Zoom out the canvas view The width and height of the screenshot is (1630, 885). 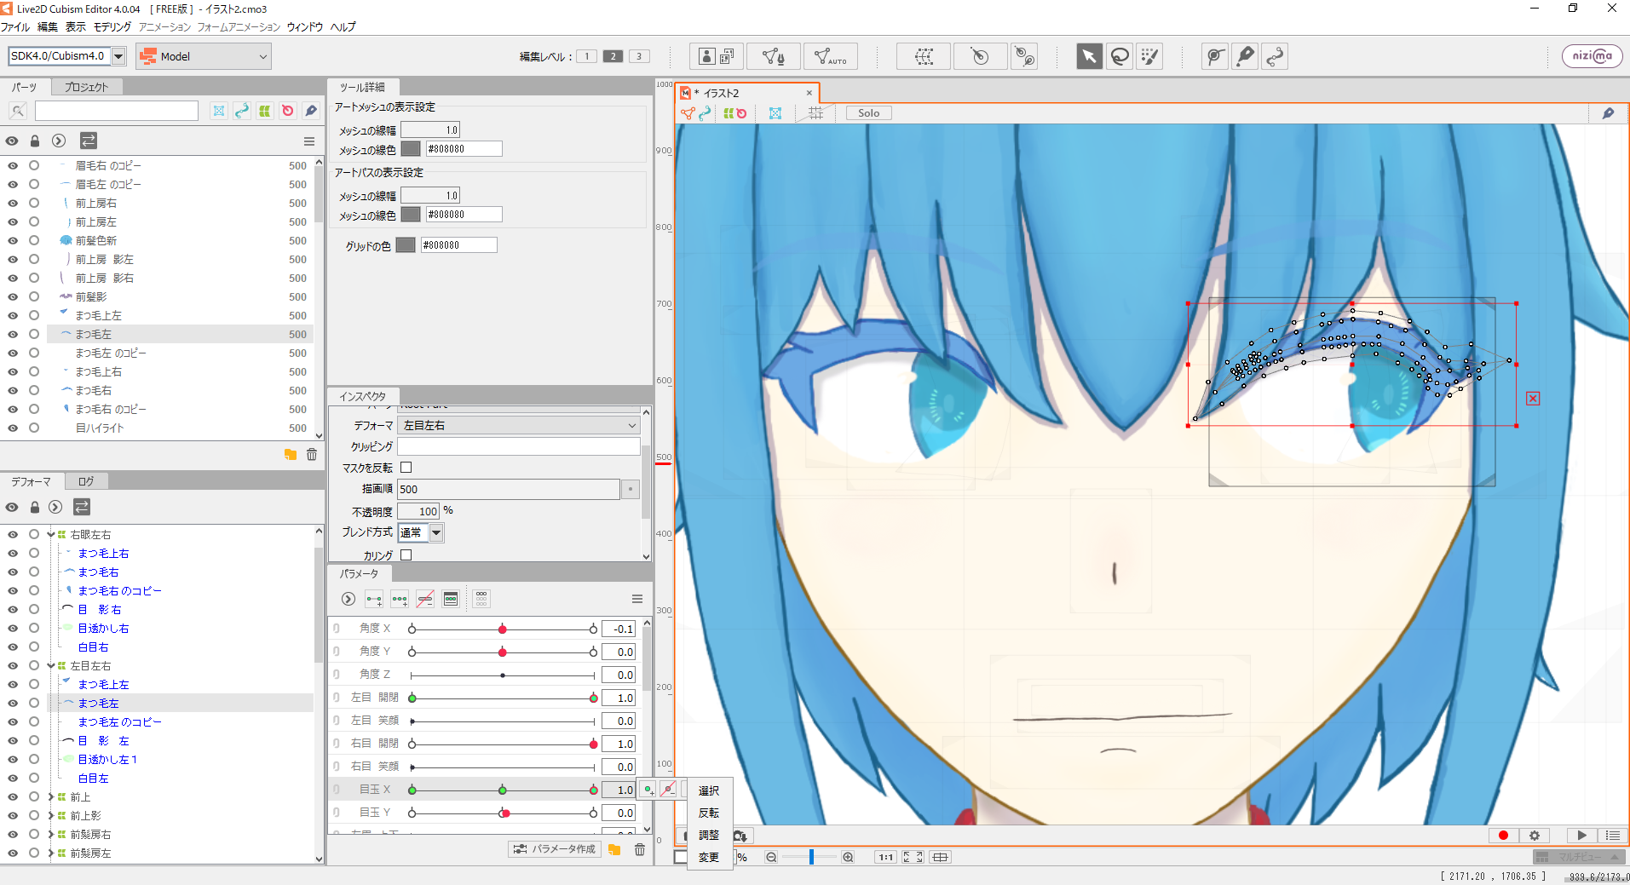click(771, 857)
